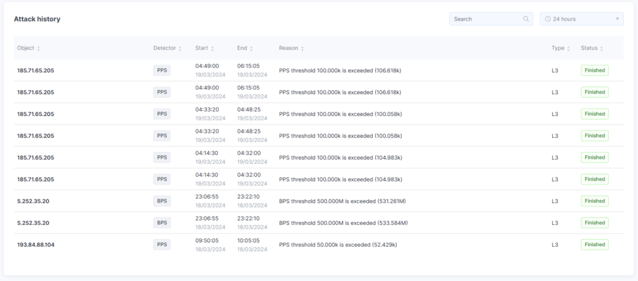Click the dropdown arrow of time range
The image size is (638, 281).
pos(617,19)
